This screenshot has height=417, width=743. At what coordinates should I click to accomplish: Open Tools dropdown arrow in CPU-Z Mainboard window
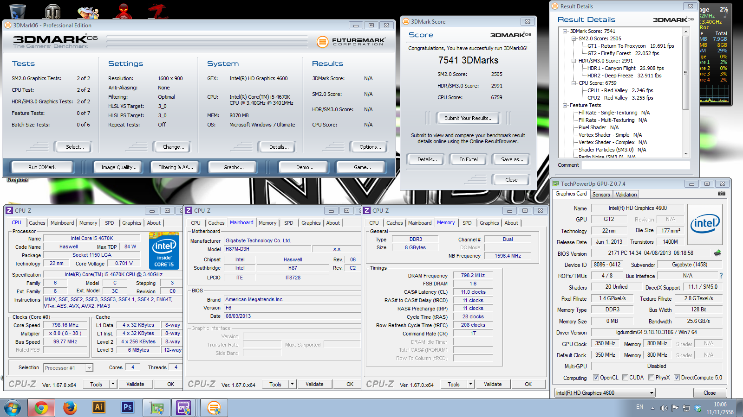[x=292, y=384]
